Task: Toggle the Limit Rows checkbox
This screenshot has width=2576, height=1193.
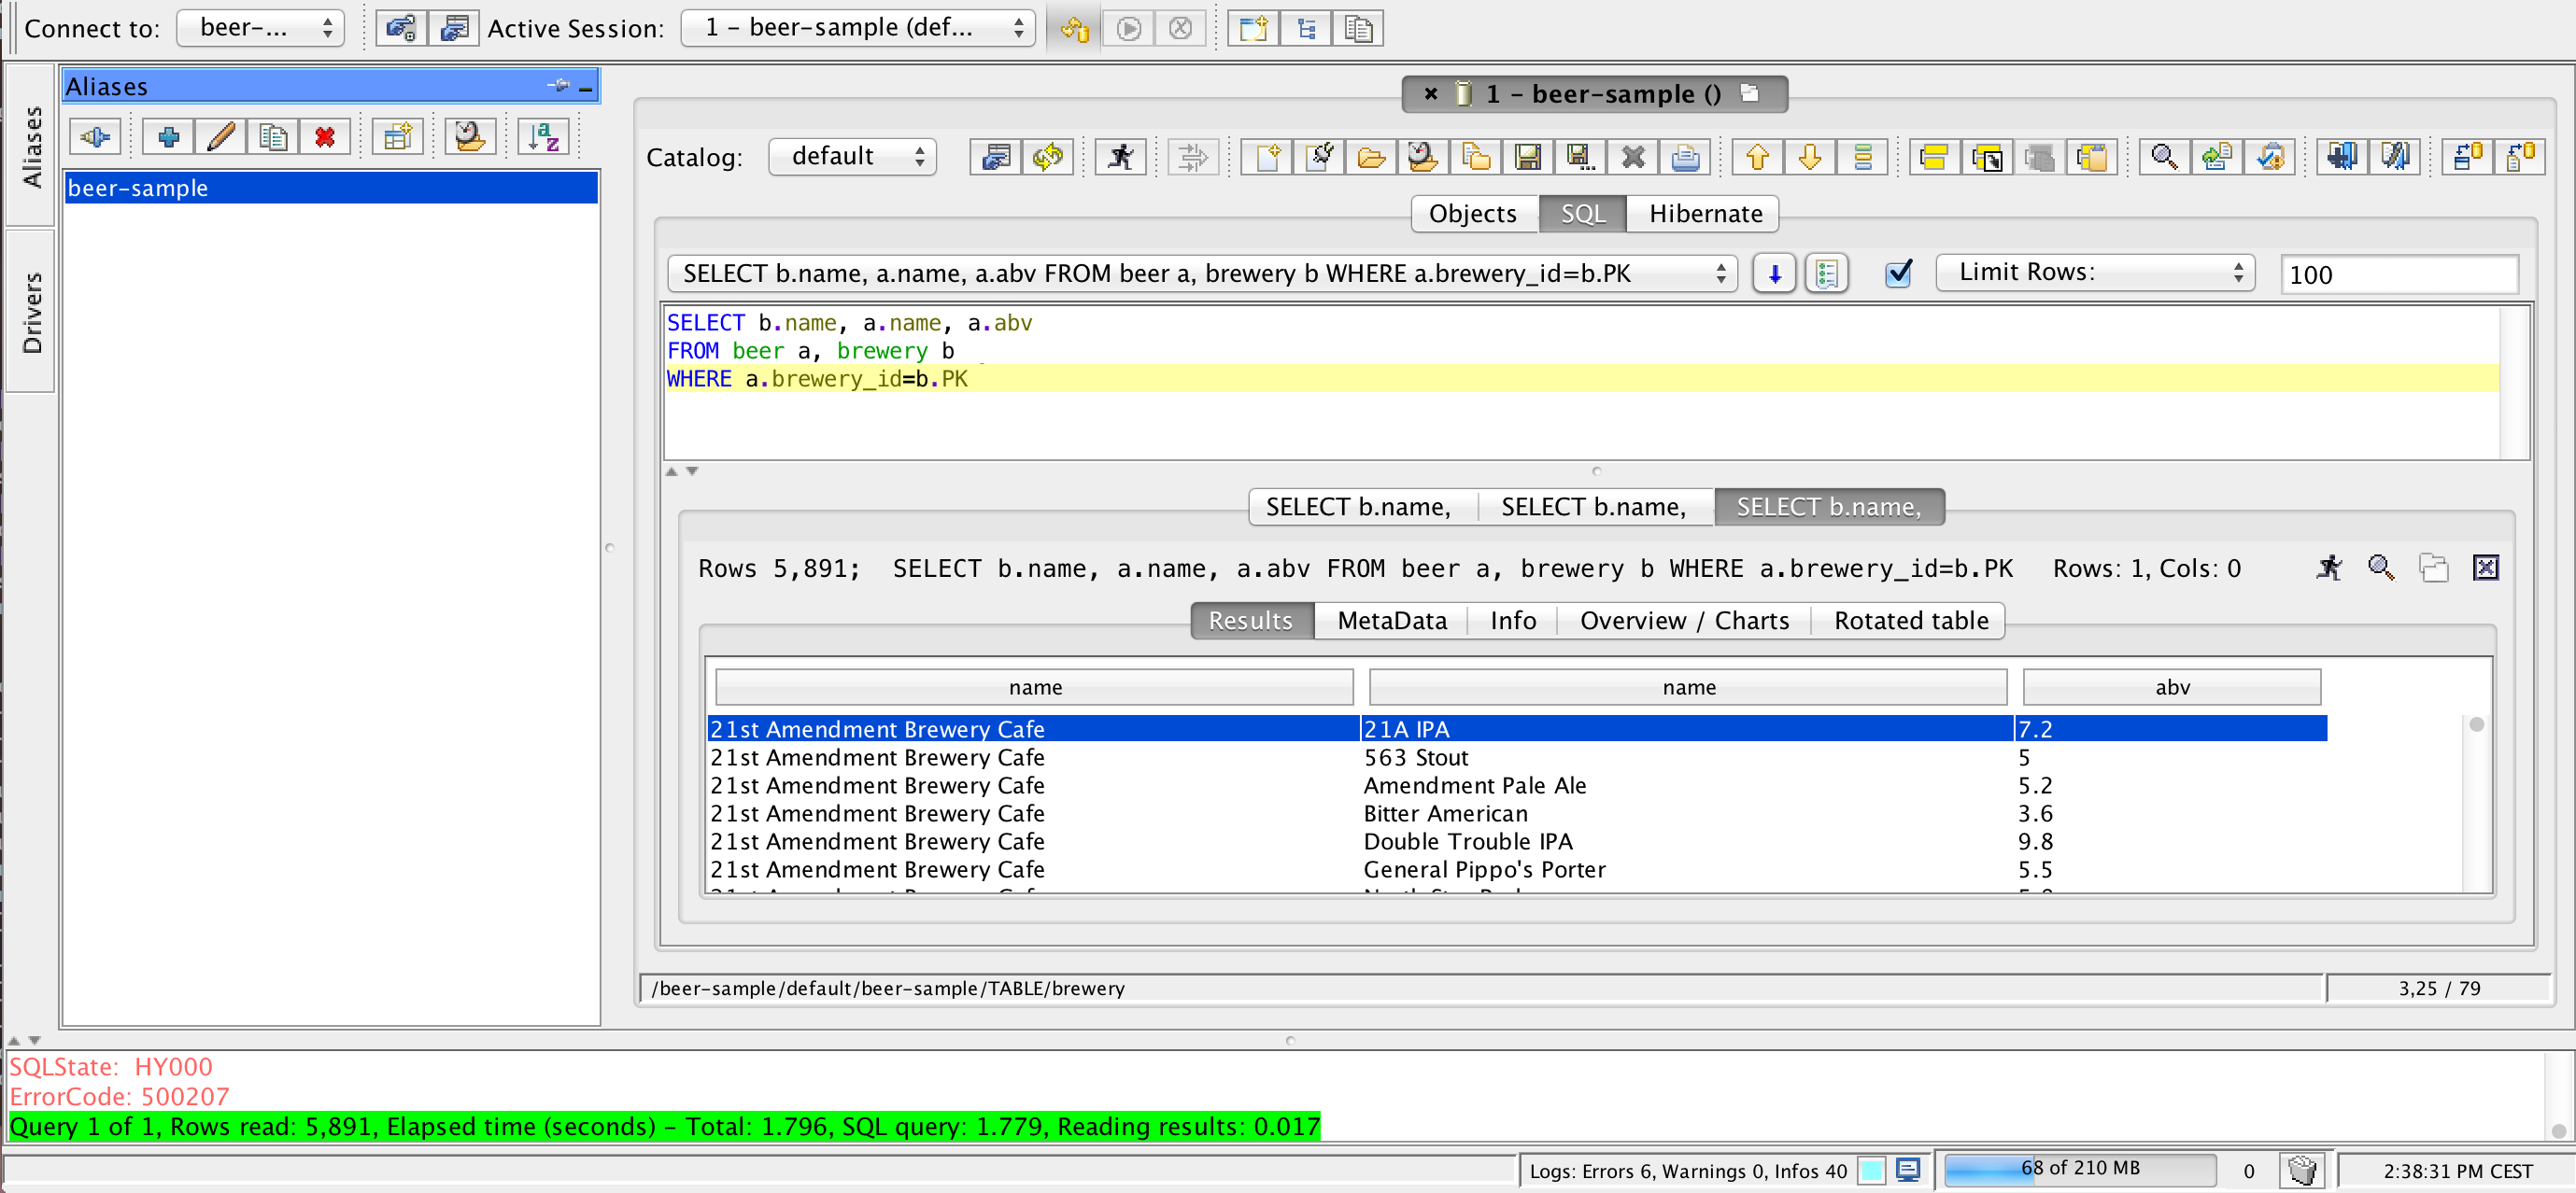Action: pyautogui.click(x=1898, y=274)
